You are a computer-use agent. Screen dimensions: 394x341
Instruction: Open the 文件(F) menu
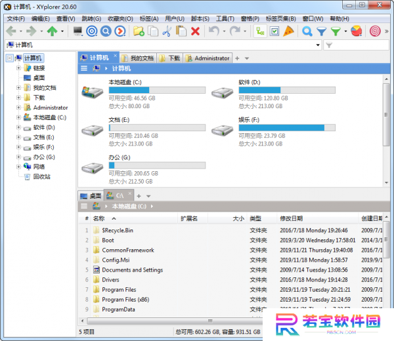(16, 19)
